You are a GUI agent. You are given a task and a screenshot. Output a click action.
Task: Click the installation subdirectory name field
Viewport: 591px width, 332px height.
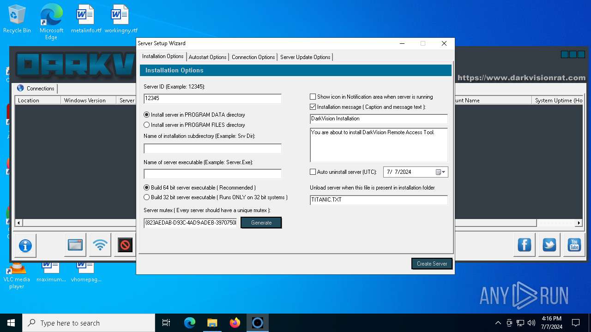(212, 148)
